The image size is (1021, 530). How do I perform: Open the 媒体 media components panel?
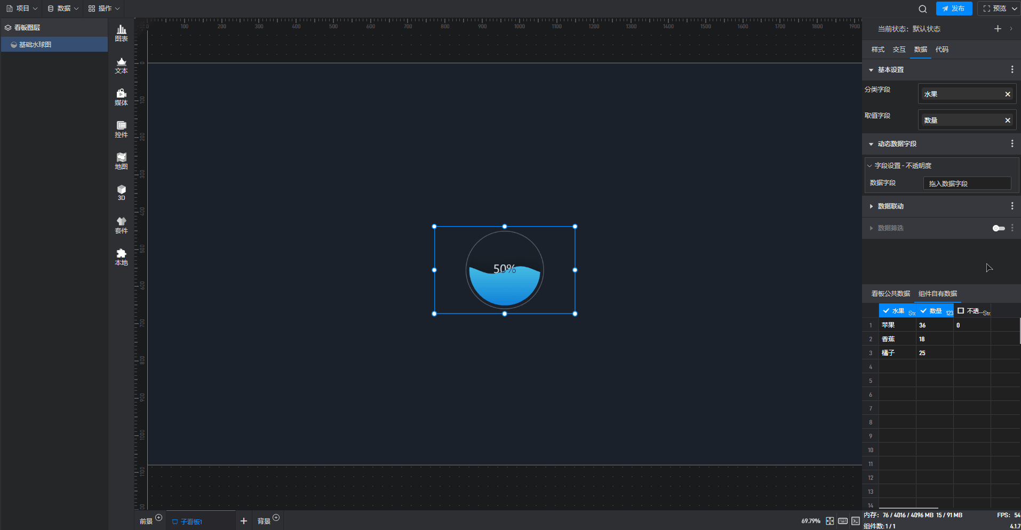coord(121,97)
